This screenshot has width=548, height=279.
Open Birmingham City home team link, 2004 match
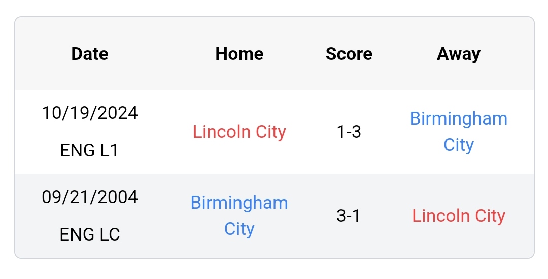(x=239, y=216)
